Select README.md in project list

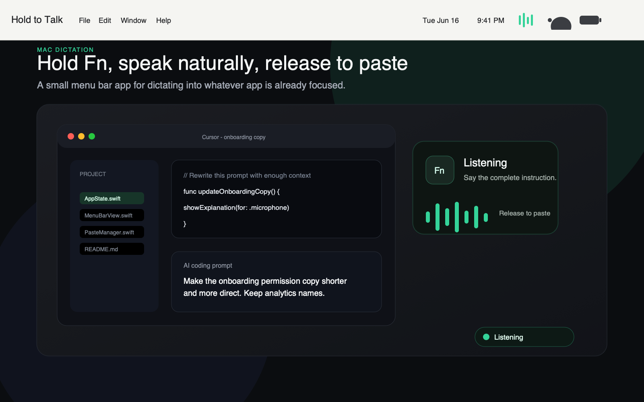(112, 249)
